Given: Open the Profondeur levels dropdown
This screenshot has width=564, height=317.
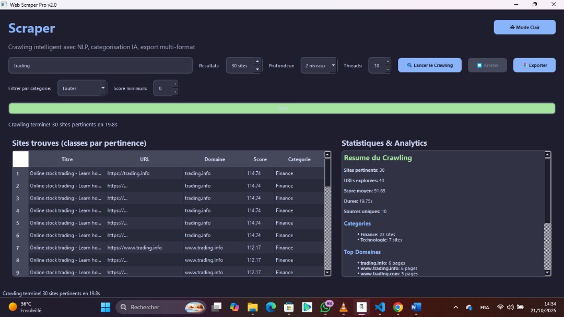Looking at the screenshot, I should click(319, 66).
